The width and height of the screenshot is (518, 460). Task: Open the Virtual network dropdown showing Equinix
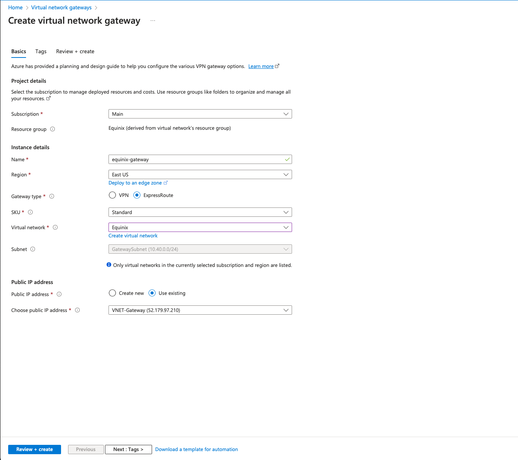click(200, 227)
